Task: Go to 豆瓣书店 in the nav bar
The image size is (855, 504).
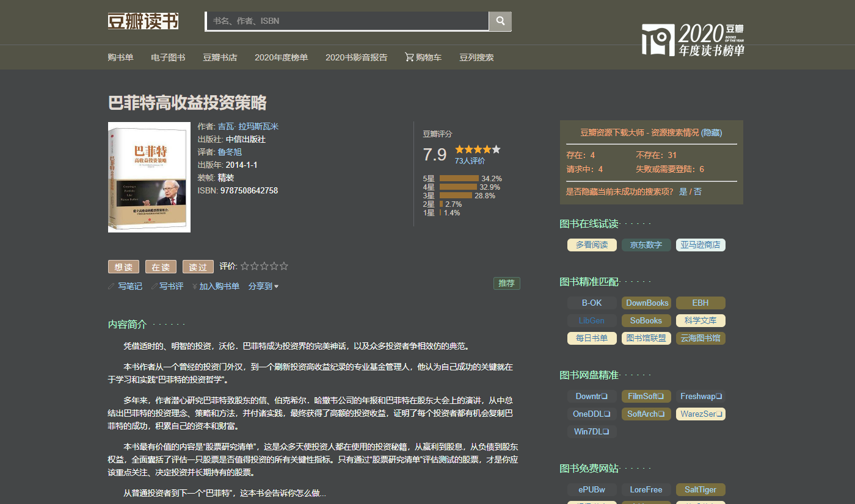Action: pos(220,57)
